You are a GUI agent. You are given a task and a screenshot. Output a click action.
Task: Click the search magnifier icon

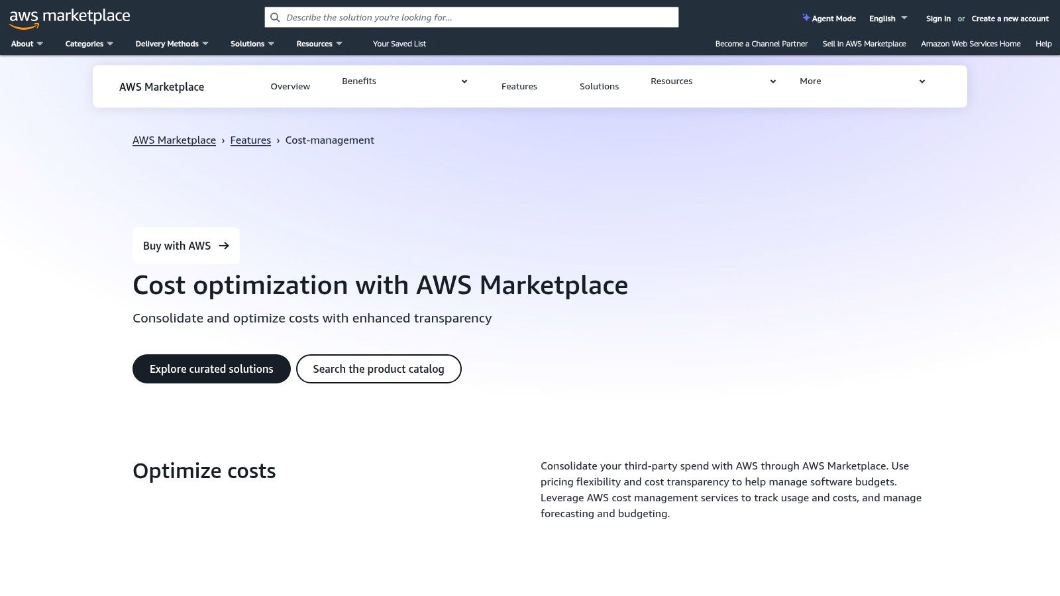275,17
